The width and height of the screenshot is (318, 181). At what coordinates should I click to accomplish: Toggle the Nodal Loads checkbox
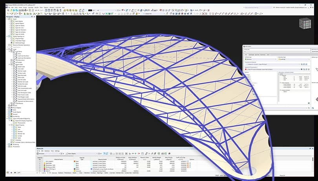[x=14, y=67]
